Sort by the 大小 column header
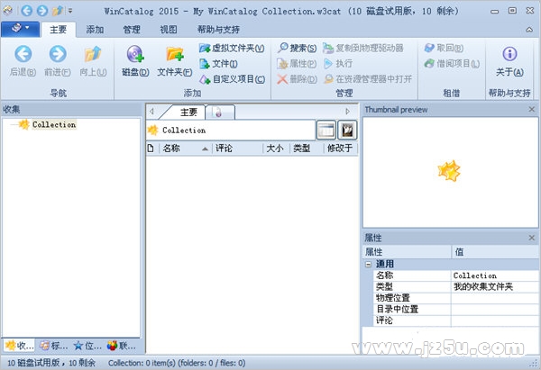 pos(277,149)
